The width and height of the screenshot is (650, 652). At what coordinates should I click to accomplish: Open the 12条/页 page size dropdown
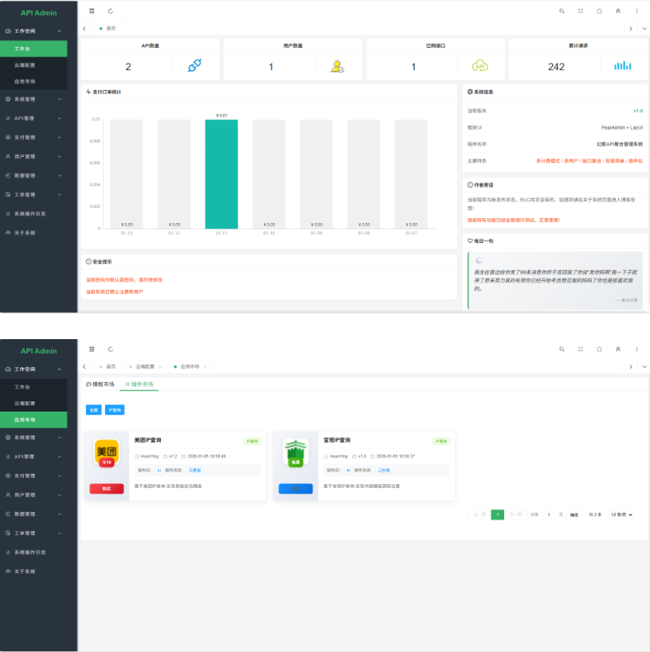(622, 515)
